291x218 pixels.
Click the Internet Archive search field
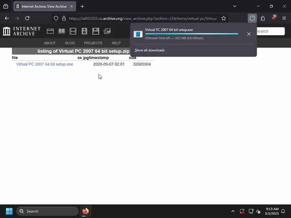[x=270, y=31]
